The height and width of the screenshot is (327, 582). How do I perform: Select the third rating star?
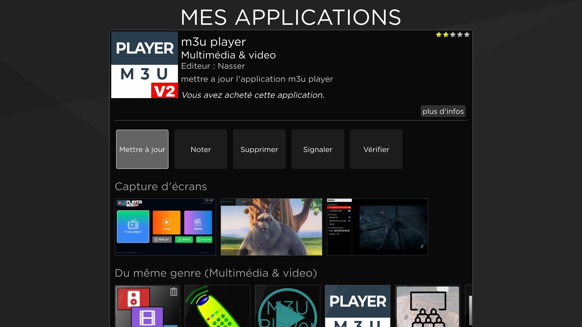click(x=453, y=35)
